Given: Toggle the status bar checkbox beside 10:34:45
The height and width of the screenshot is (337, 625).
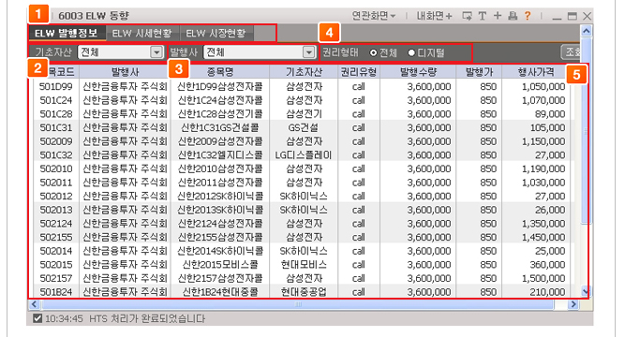Looking at the screenshot, I should pyautogui.click(x=37, y=318).
